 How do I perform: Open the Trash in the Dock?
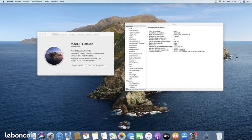click(x=219, y=136)
